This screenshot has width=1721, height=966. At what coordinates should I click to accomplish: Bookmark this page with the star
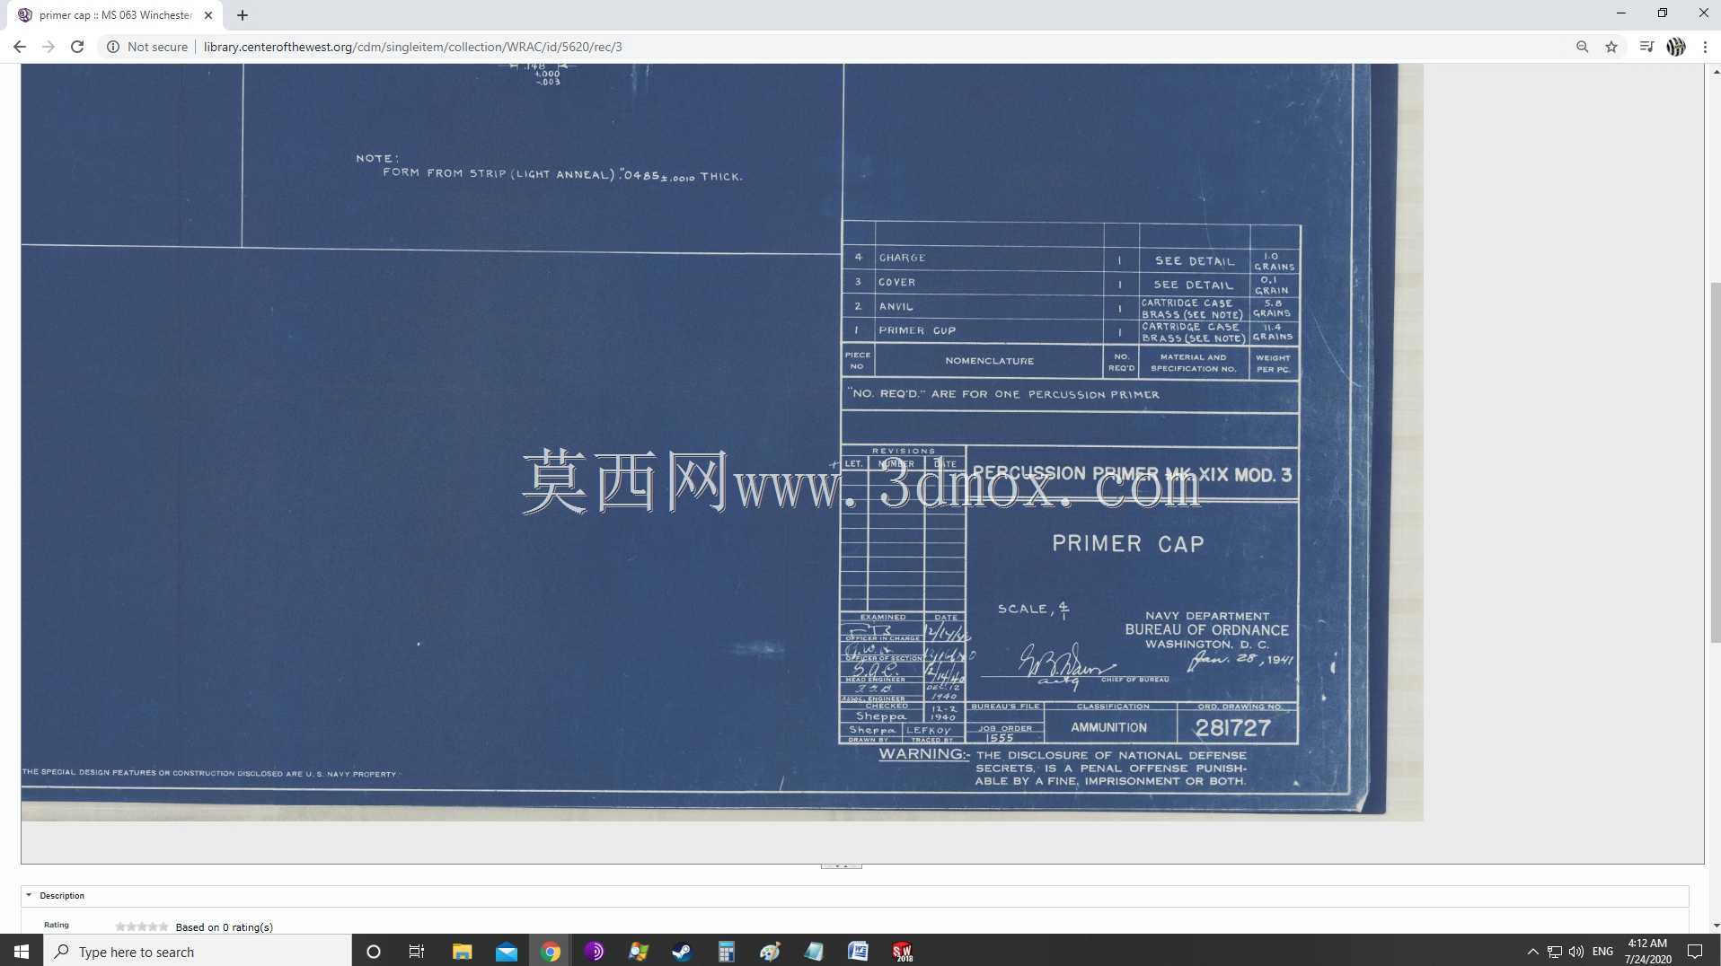point(1611,47)
